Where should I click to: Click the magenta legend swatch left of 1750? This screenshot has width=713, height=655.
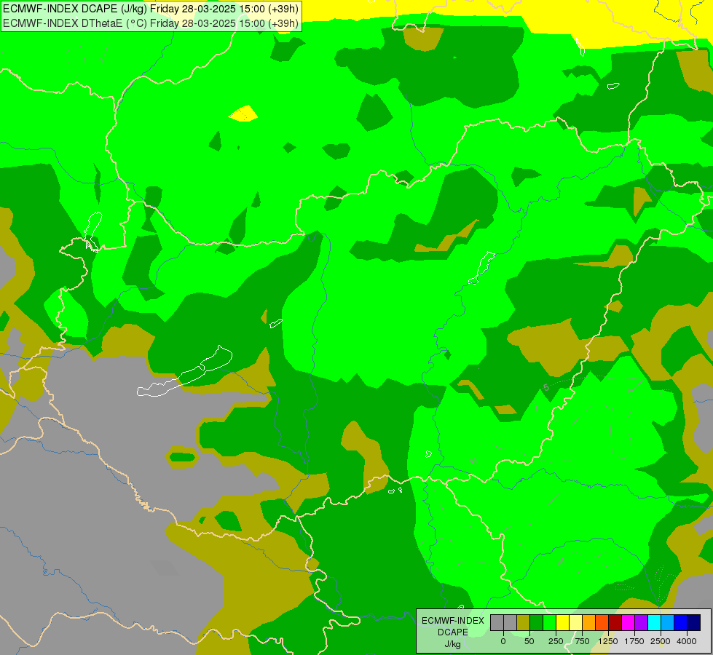click(628, 622)
